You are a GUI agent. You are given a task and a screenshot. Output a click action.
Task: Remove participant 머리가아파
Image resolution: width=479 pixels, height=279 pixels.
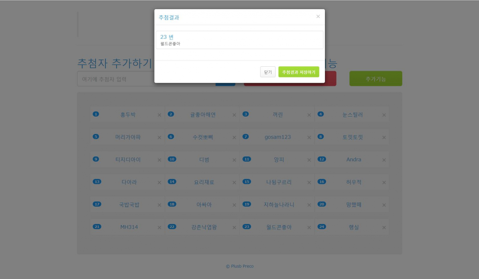159,137
